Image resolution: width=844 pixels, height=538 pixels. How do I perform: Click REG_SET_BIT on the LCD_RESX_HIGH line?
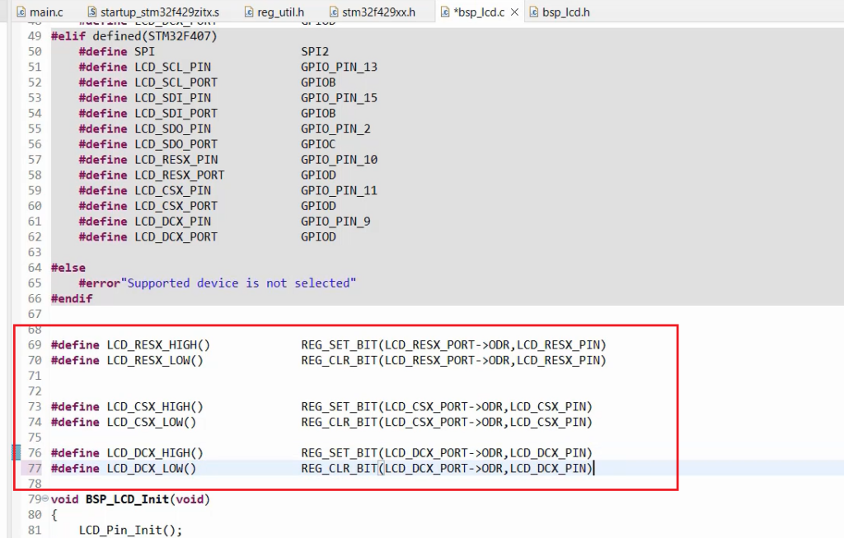(x=339, y=345)
